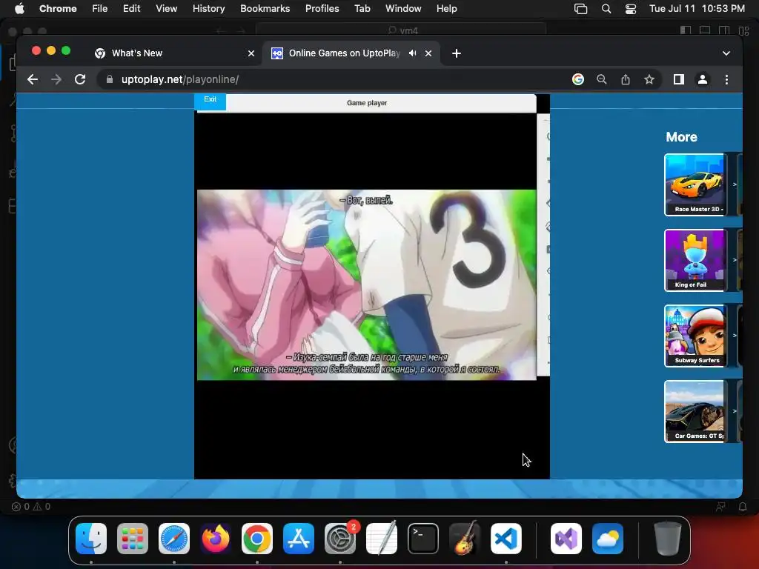Open the Edit menu
Image resolution: width=759 pixels, height=569 pixels.
(131, 9)
